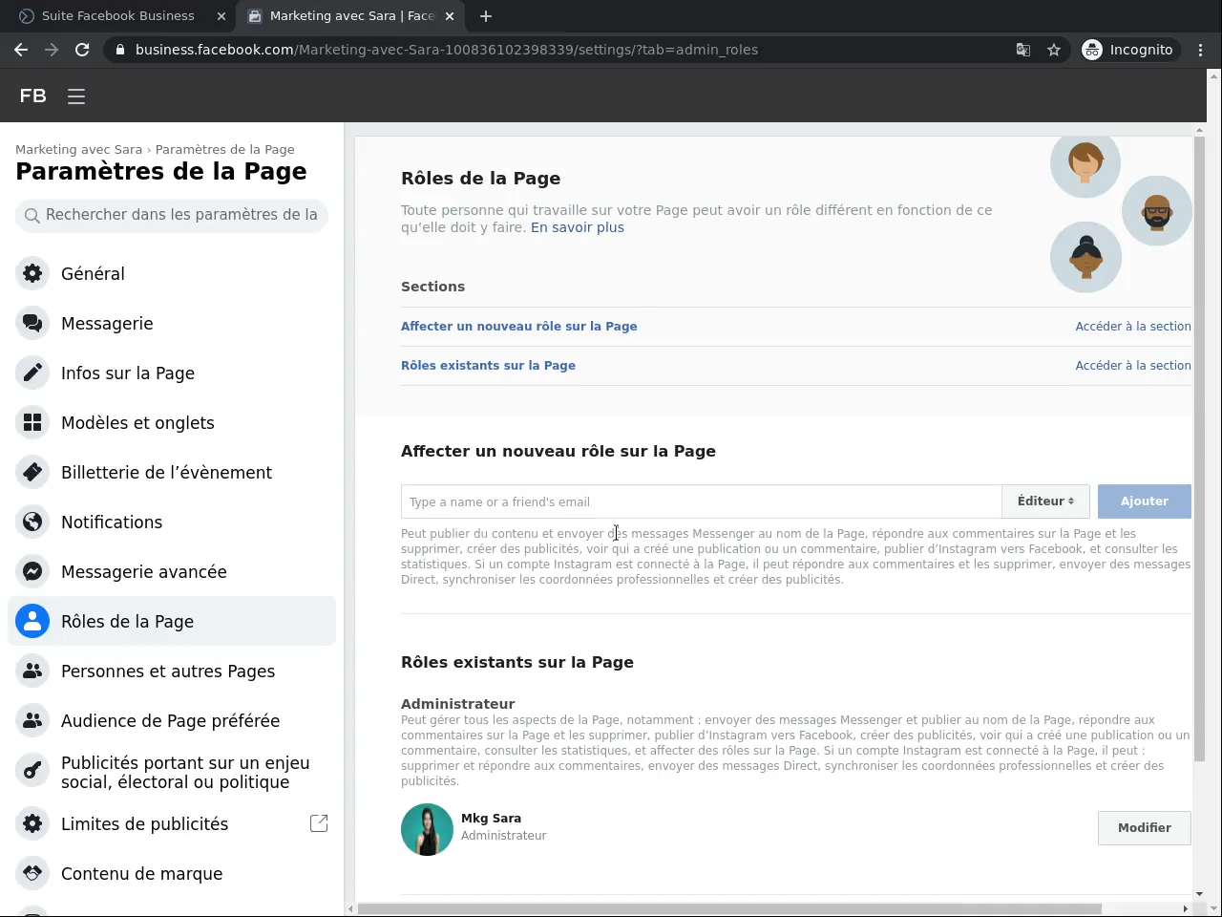Image resolution: width=1222 pixels, height=917 pixels.
Task: Reload the page with browser refresh icon
Action: point(82,50)
